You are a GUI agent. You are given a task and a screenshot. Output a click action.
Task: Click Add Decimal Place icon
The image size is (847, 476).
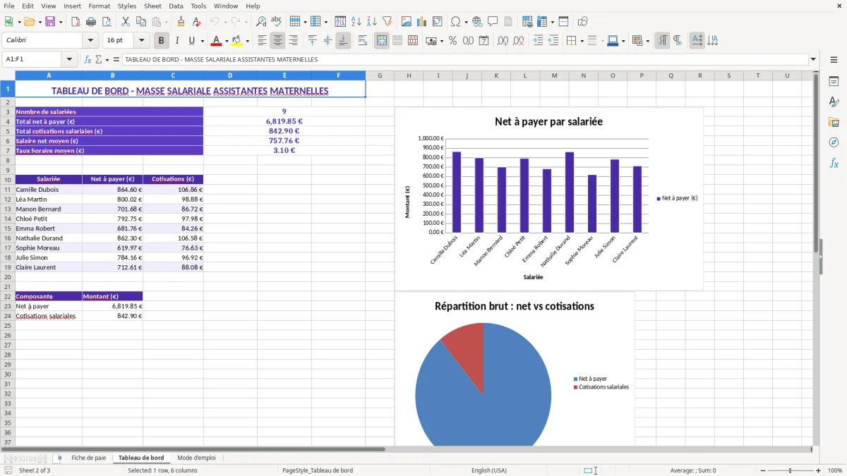click(x=503, y=41)
